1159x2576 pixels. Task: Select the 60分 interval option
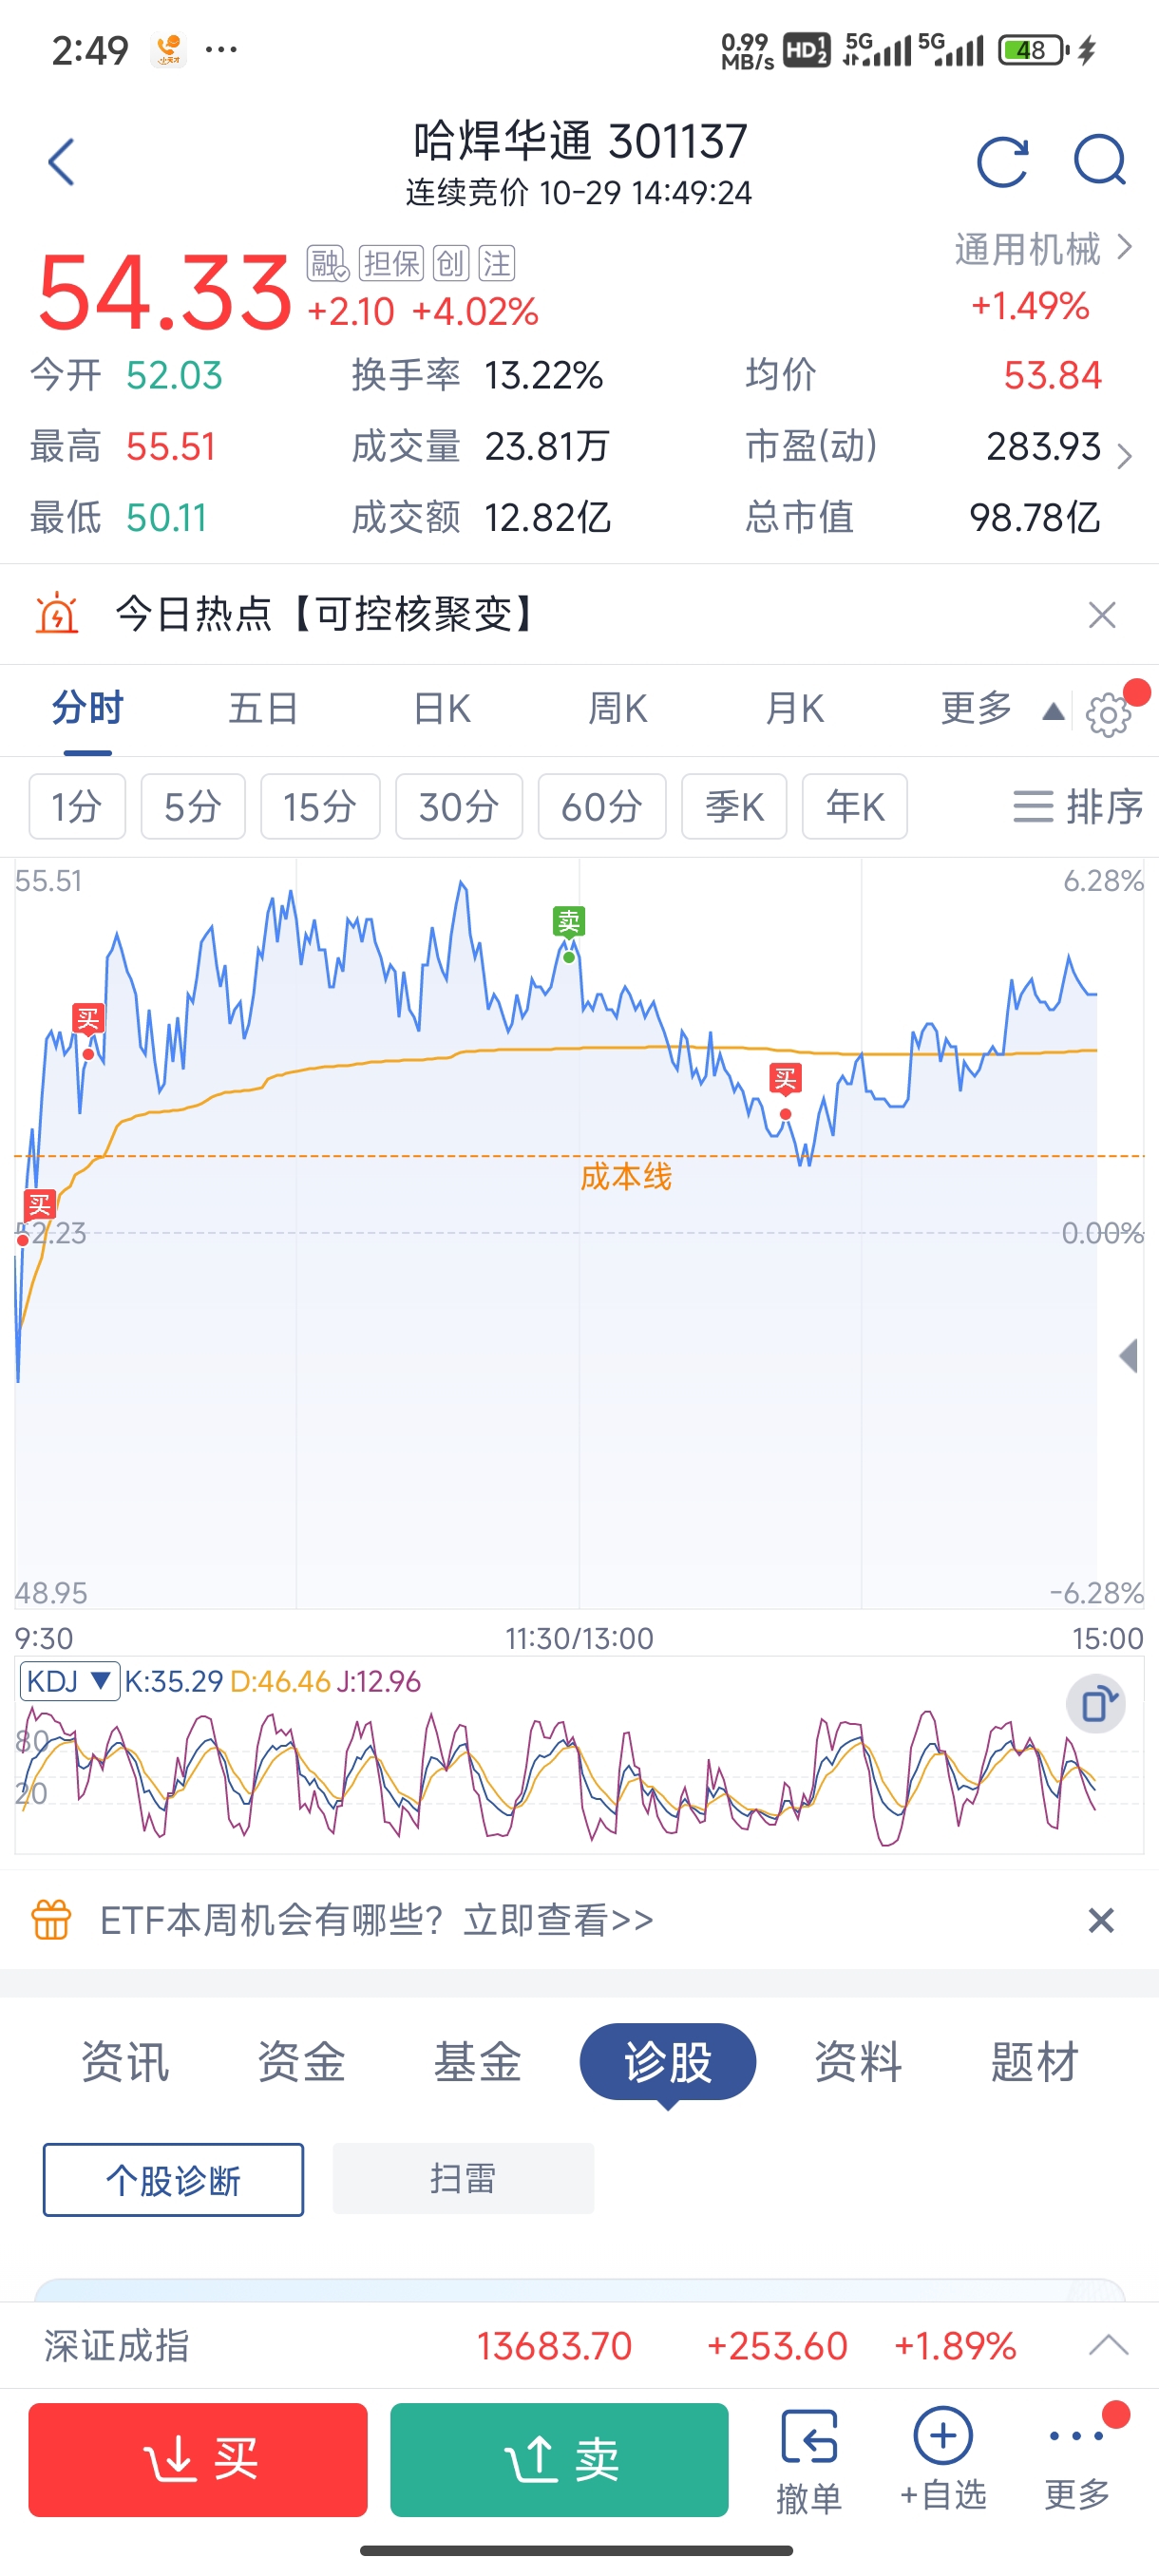(x=602, y=806)
